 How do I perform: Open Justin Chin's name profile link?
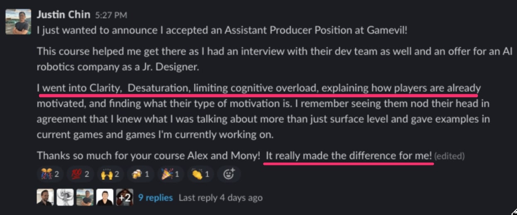tap(63, 14)
